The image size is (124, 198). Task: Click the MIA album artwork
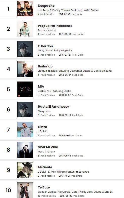(25, 89)
